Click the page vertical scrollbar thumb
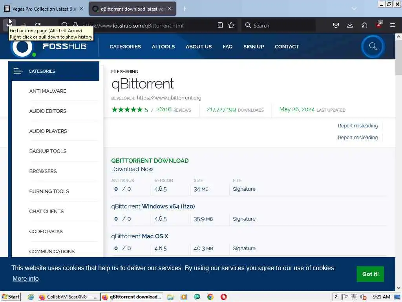This screenshot has height=302, width=402. (x=398, y=58)
